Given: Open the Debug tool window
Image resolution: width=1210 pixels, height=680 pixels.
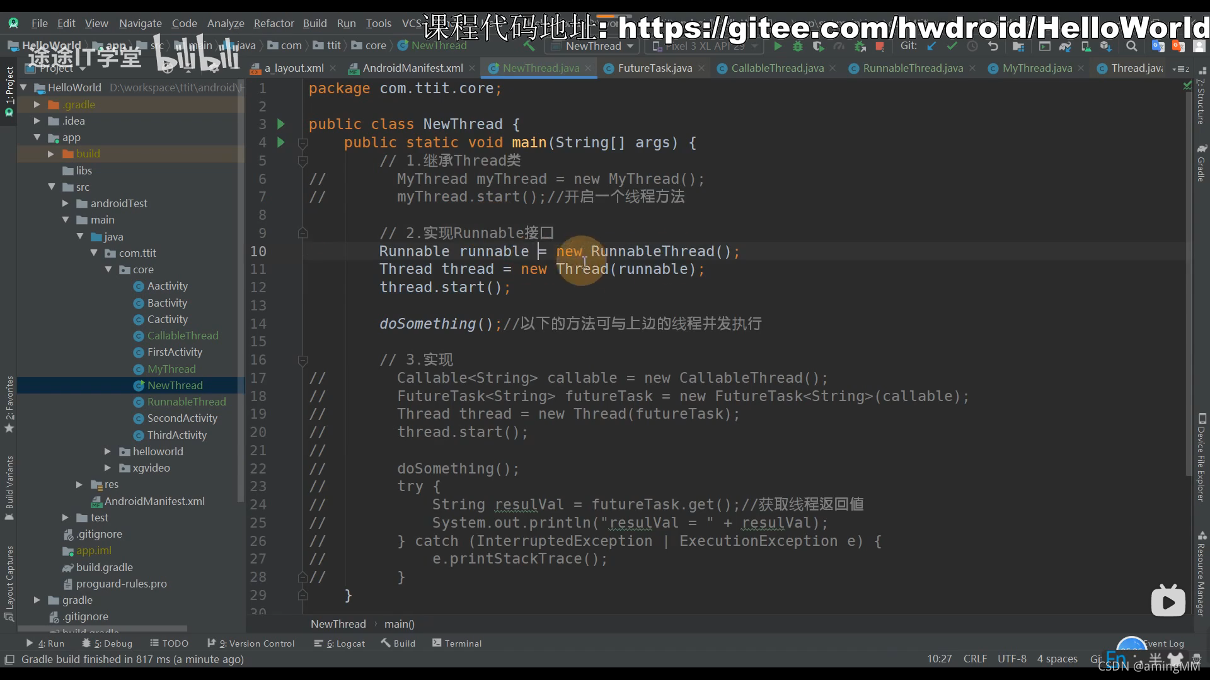Looking at the screenshot, I should [x=107, y=643].
